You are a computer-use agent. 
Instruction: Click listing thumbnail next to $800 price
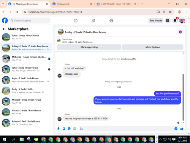click(x=59, y=40)
